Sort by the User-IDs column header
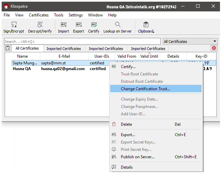This screenshot has width=222, height=174. coord(102,56)
